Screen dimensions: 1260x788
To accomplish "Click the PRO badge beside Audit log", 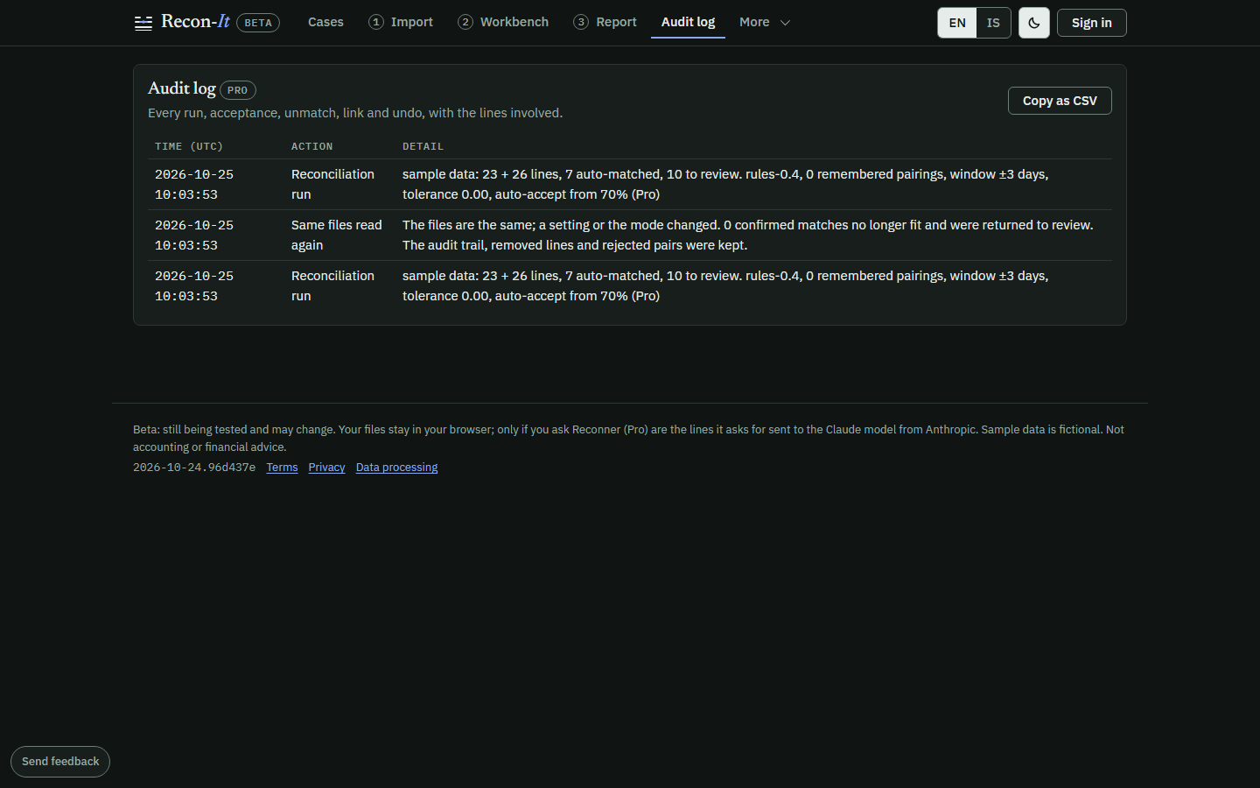I will (x=238, y=90).
